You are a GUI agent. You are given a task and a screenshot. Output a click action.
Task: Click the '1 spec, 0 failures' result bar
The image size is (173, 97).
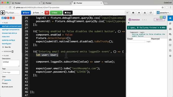click(x=147, y=27)
